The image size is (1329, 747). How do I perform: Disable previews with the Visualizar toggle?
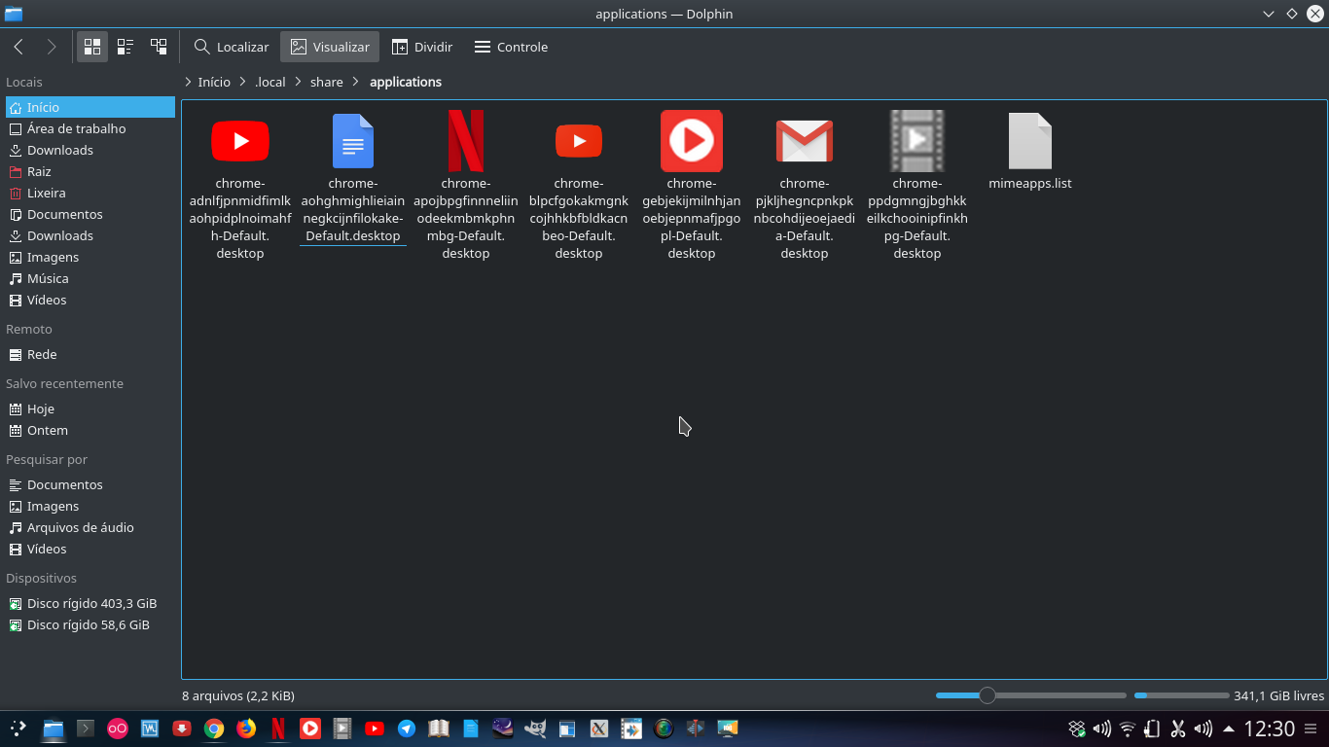point(329,46)
